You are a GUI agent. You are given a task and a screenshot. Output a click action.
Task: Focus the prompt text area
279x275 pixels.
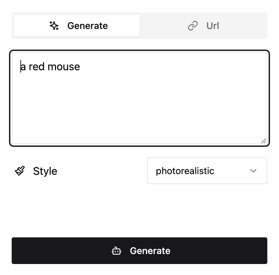(139, 98)
